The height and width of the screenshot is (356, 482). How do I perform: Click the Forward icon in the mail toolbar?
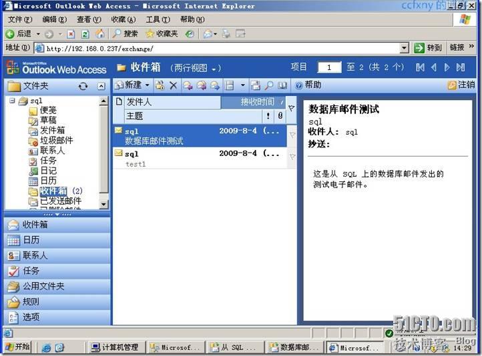(x=215, y=85)
